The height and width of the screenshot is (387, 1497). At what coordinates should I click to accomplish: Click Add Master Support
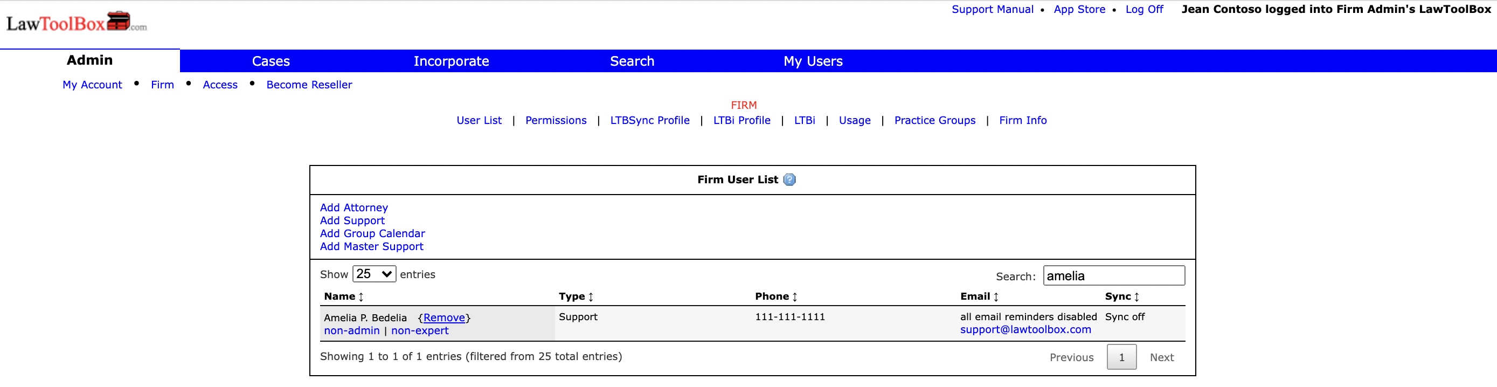[371, 246]
